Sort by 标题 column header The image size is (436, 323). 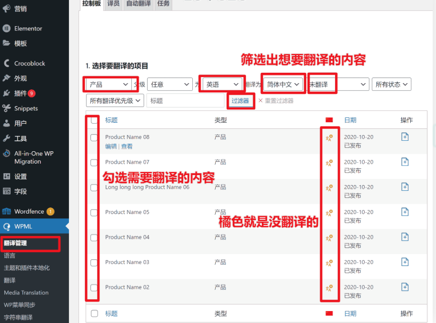[111, 120]
